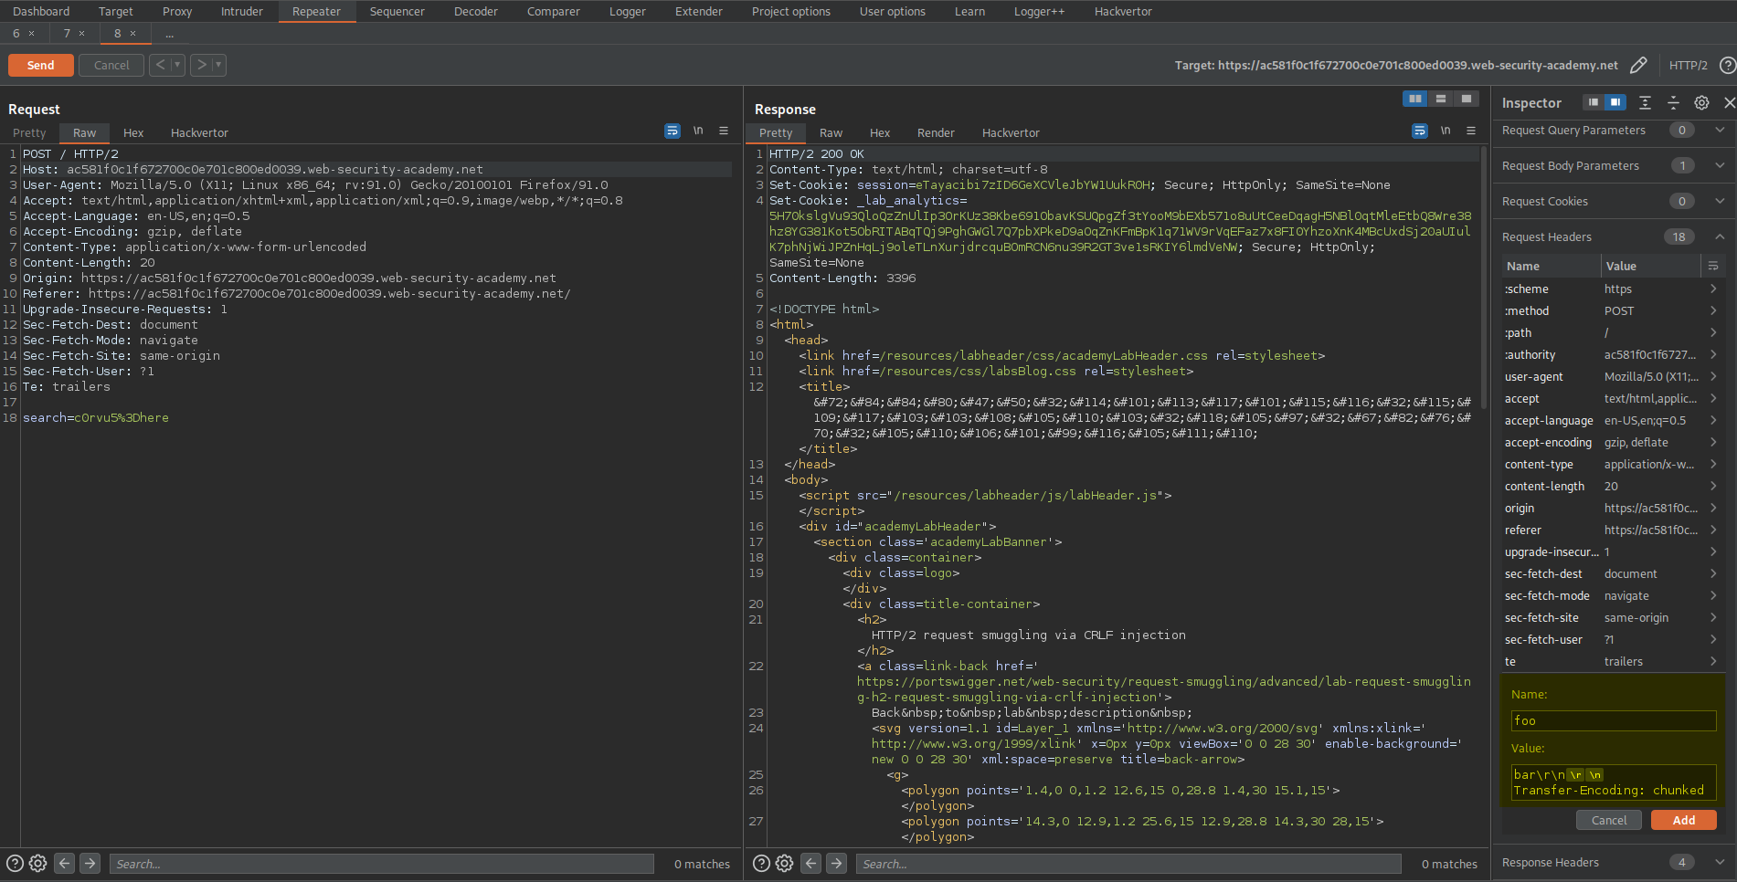Open user-agent header row chevron
The image size is (1737, 882).
1713,376
